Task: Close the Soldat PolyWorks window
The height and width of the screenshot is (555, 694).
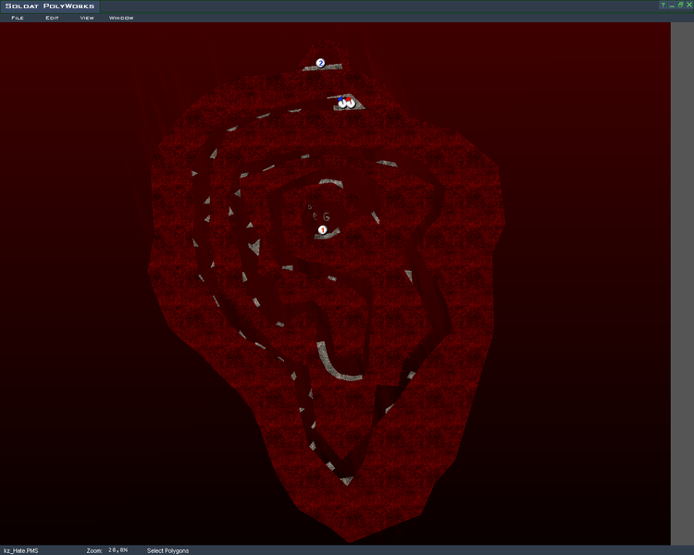Action: pos(688,6)
